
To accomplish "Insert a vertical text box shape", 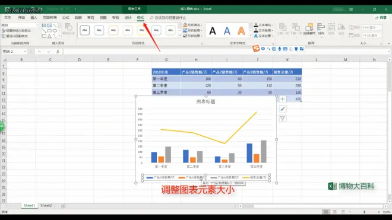I will 49,25.
